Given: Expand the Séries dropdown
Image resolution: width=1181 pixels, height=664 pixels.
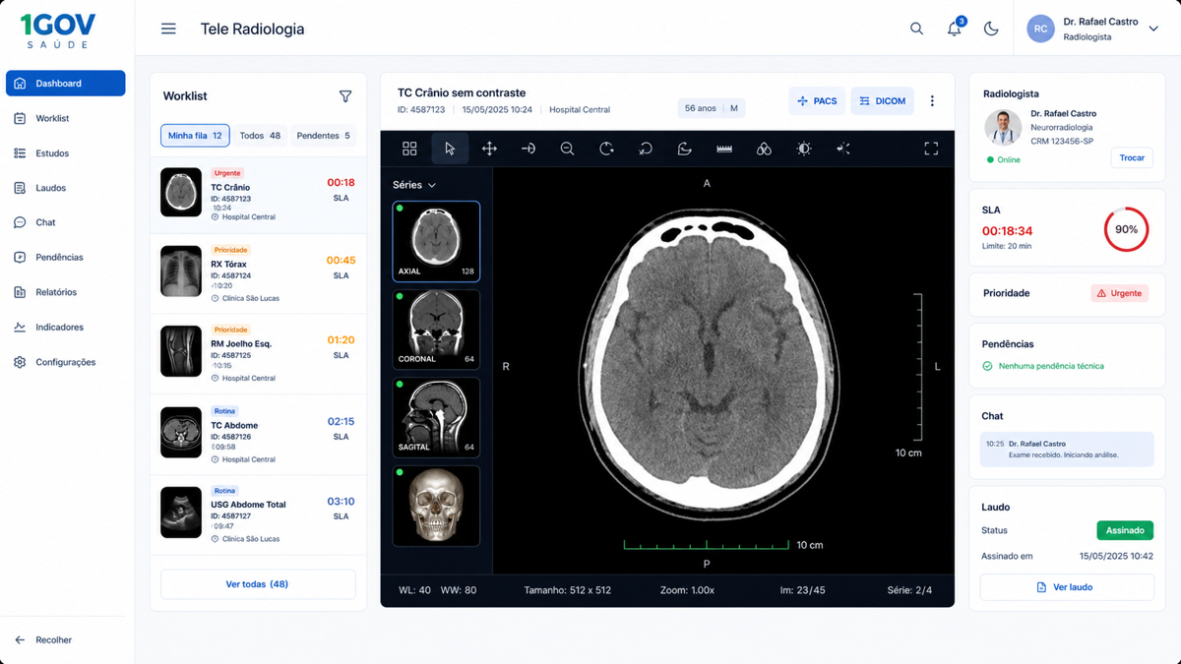Looking at the screenshot, I should pyautogui.click(x=414, y=185).
